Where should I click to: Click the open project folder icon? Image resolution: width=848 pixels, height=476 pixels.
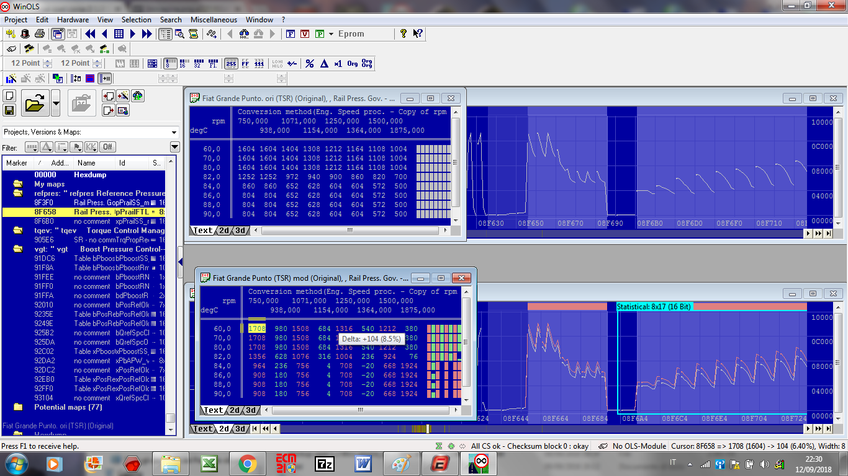(x=35, y=103)
